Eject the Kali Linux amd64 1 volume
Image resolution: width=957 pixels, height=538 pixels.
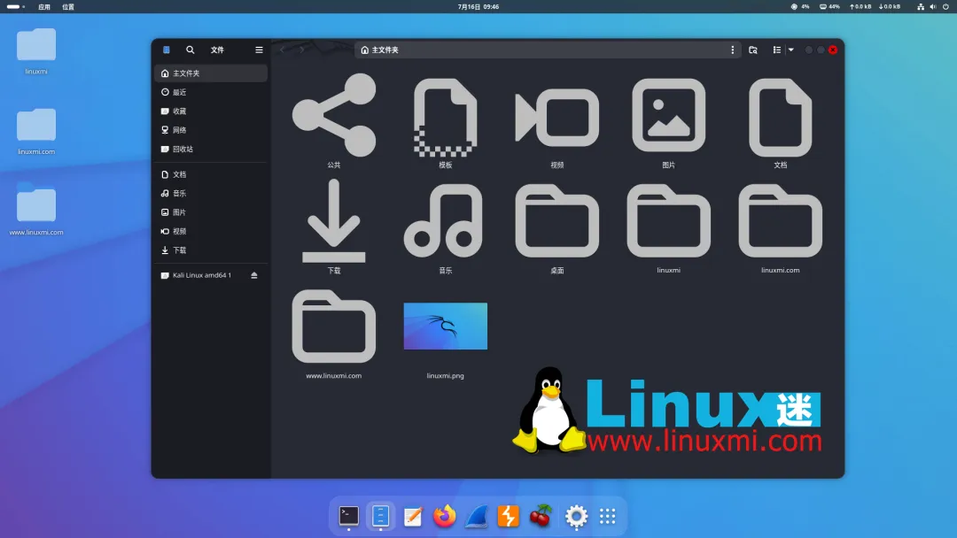(x=254, y=275)
